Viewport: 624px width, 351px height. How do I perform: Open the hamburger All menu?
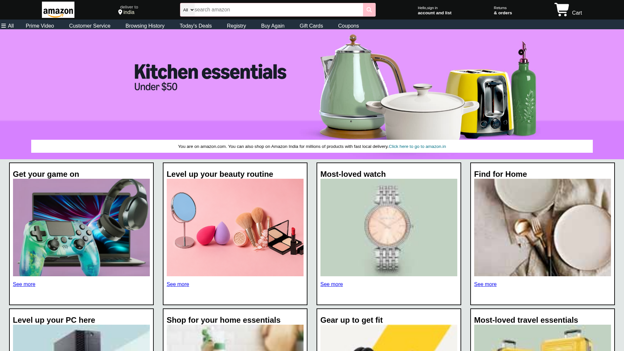[7, 26]
